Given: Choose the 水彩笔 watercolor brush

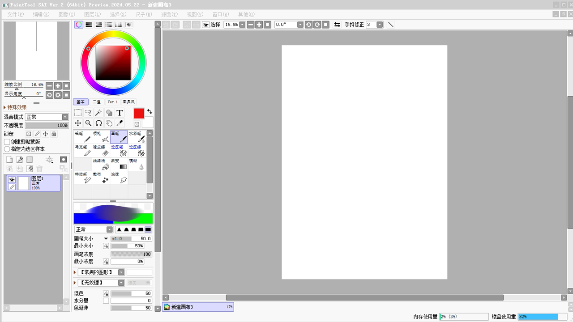Looking at the screenshot, I should point(137,137).
